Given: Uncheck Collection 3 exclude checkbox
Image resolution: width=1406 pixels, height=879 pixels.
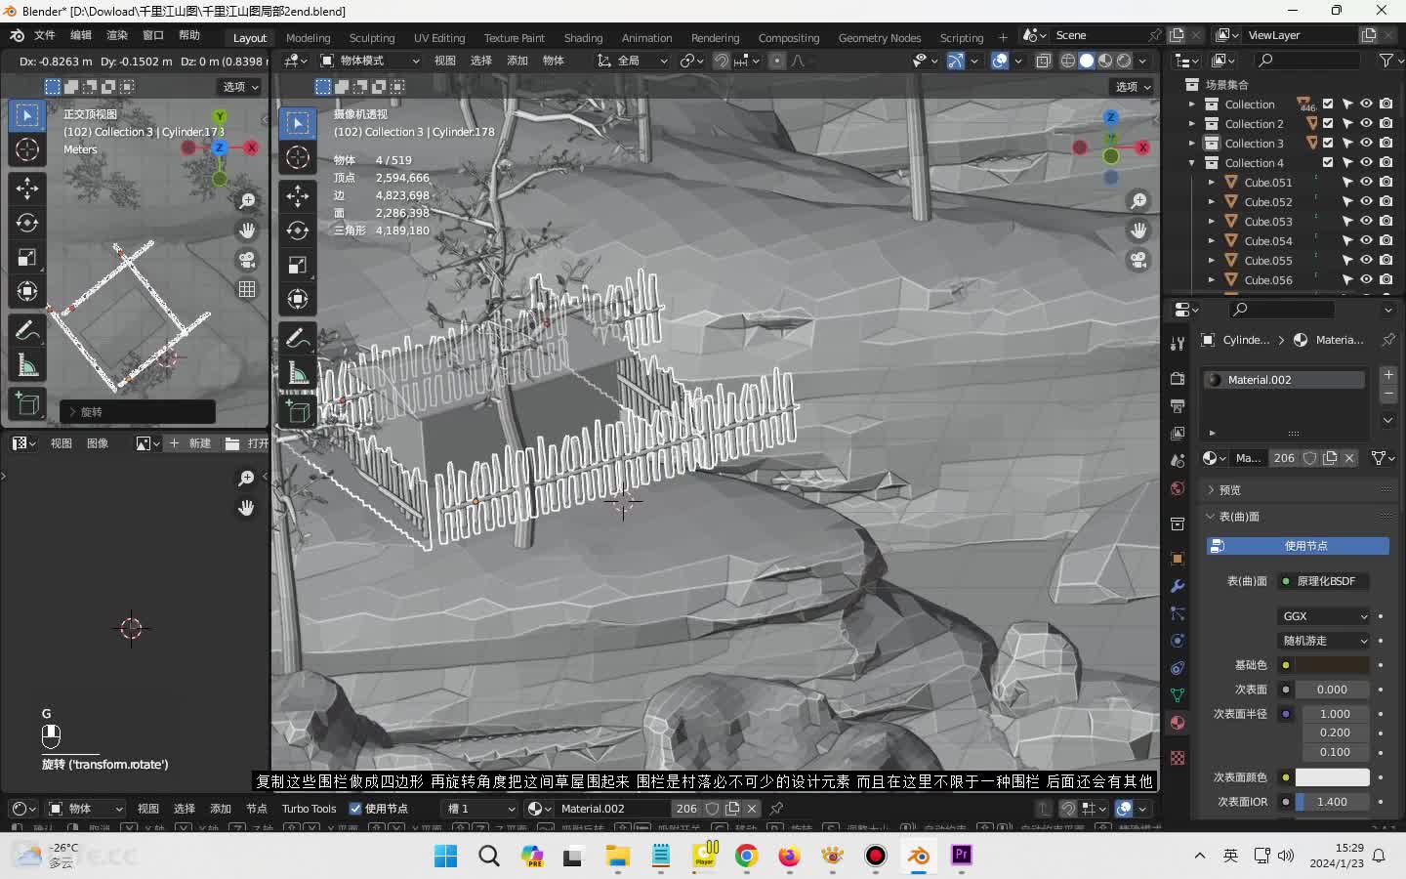Looking at the screenshot, I should click(1328, 144).
